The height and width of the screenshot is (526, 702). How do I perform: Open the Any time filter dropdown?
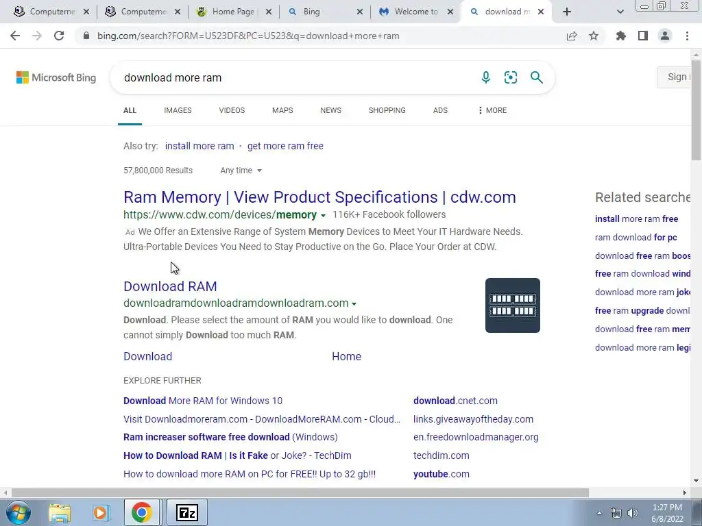tap(241, 171)
